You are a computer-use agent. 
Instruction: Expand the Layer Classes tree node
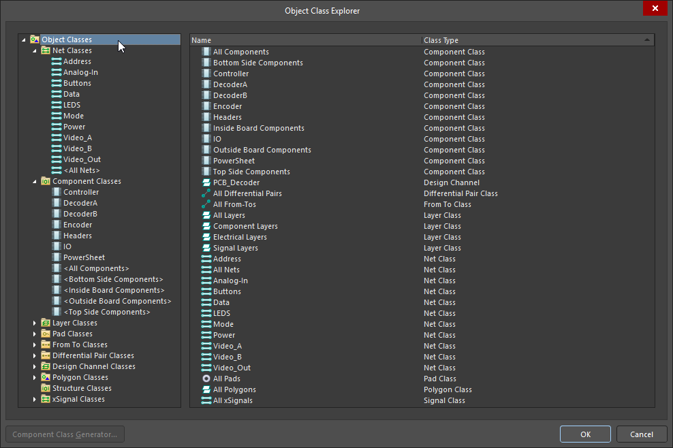34,323
